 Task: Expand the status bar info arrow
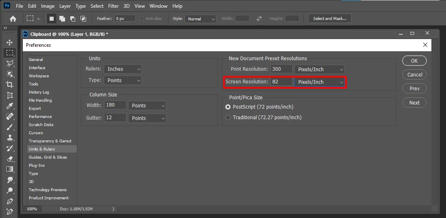113,209
